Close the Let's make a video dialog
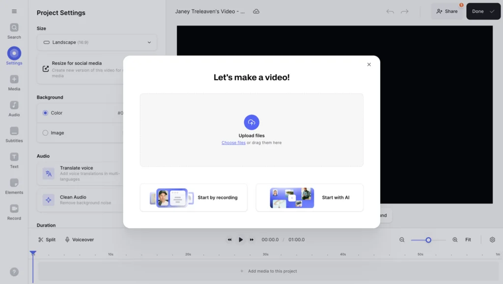Image resolution: width=503 pixels, height=284 pixels. coord(369,64)
